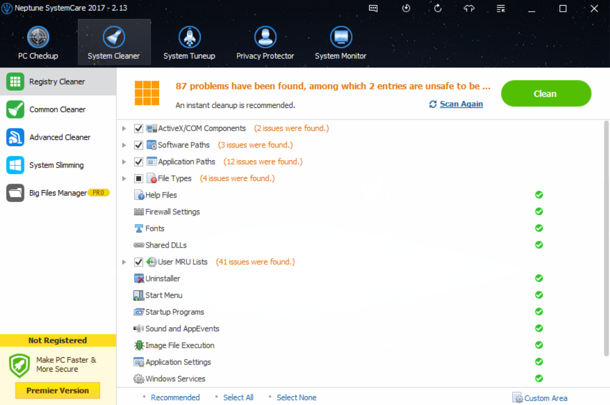Click the '41 issues were found' text
Viewport: 610px width, 405px height.
[x=255, y=262]
